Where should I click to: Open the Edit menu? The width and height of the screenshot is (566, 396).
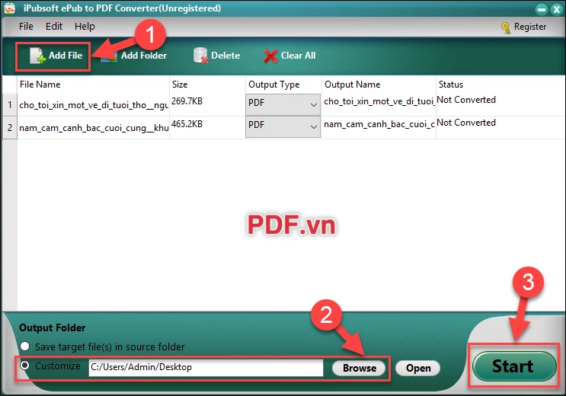pyautogui.click(x=54, y=27)
